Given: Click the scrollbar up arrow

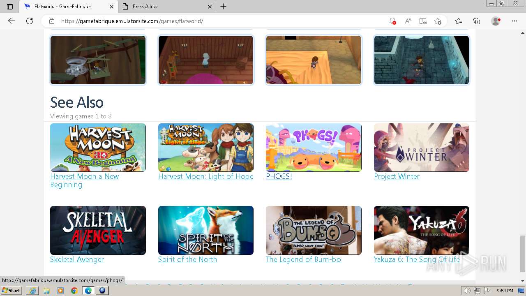Looking at the screenshot, I should pyautogui.click(x=522, y=33).
